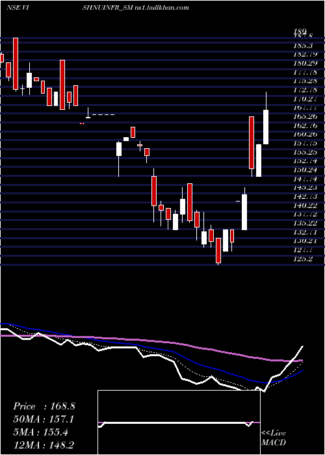Click the 12MA : 148.2 value
This screenshot has height=455, width=325.
click(45, 445)
